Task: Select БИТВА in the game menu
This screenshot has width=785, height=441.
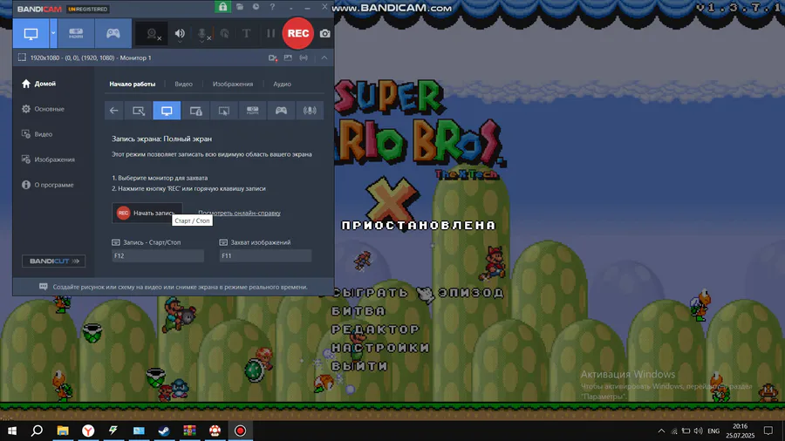Action: pyautogui.click(x=358, y=311)
